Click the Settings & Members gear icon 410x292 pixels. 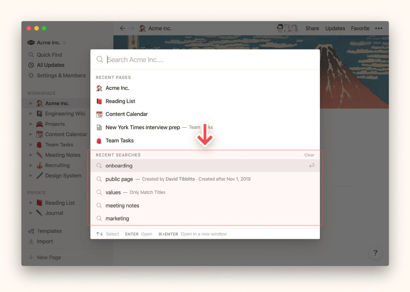(x=31, y=76)
